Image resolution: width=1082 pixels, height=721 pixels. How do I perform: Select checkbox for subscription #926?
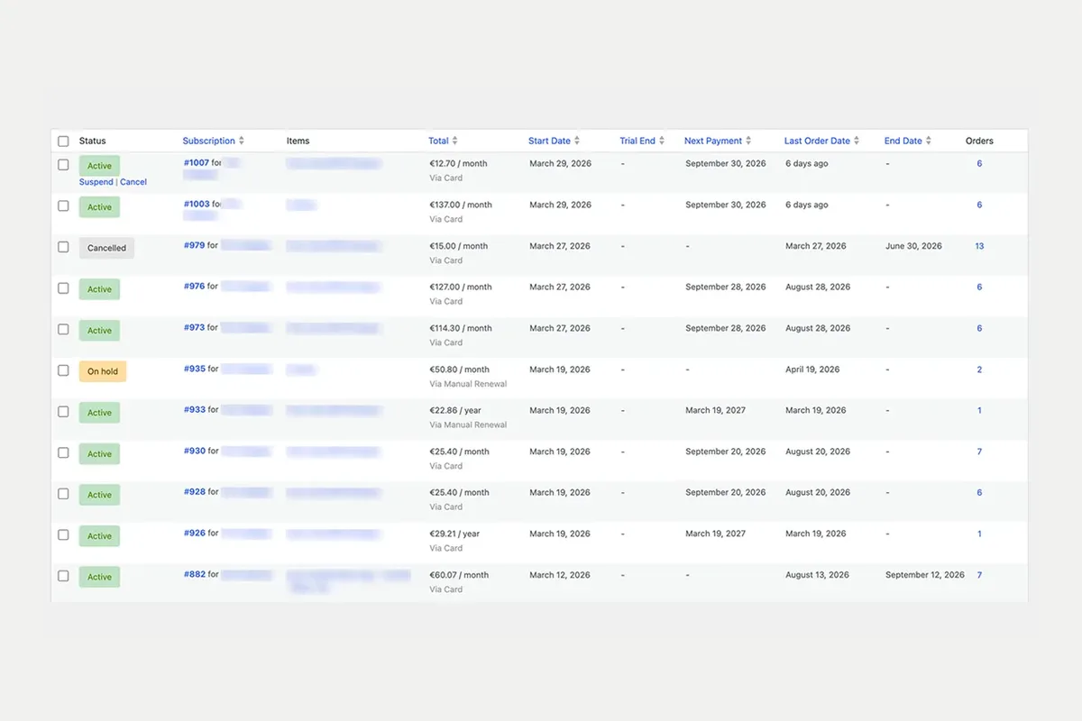click(63, 535)
